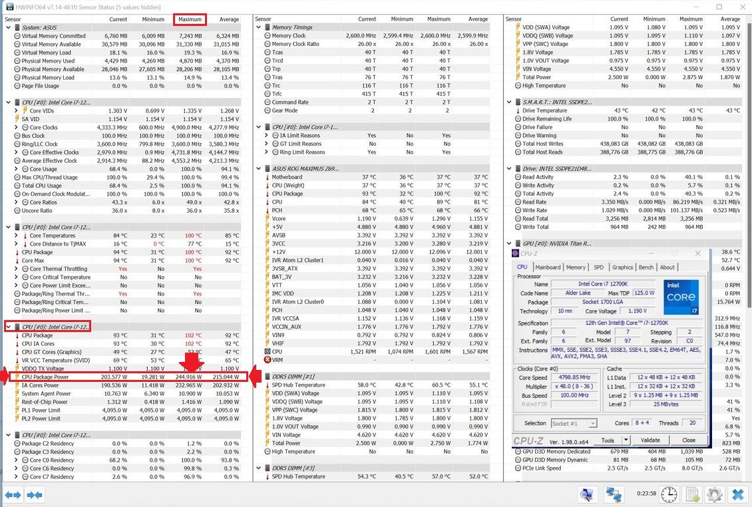This screenshot has height=507, width=752.
Task: Expand the Core Temperatures row
Action: click(x=17, y=236)
